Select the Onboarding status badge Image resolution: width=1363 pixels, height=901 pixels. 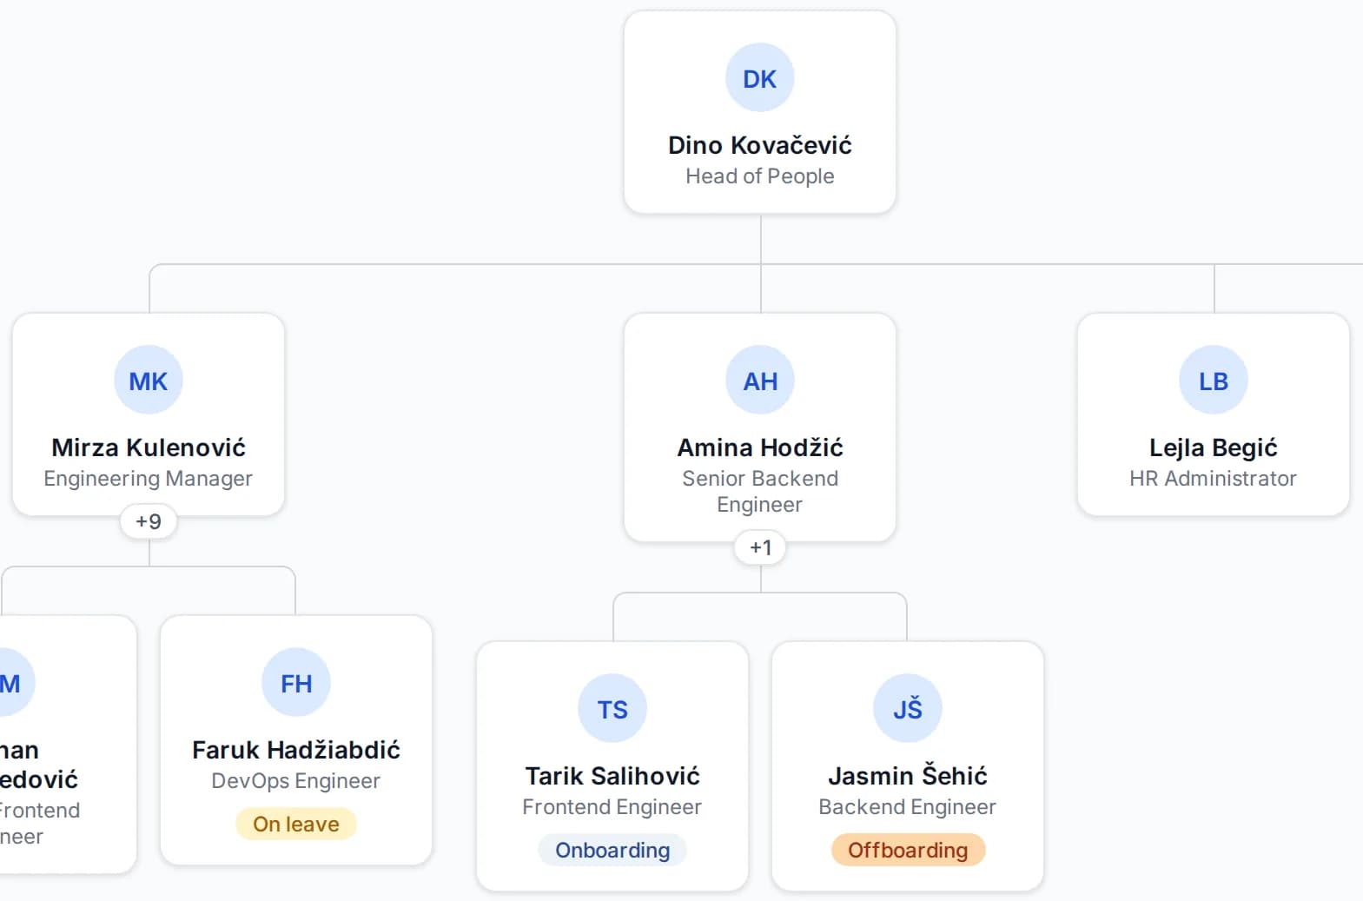tap(612, 850)
